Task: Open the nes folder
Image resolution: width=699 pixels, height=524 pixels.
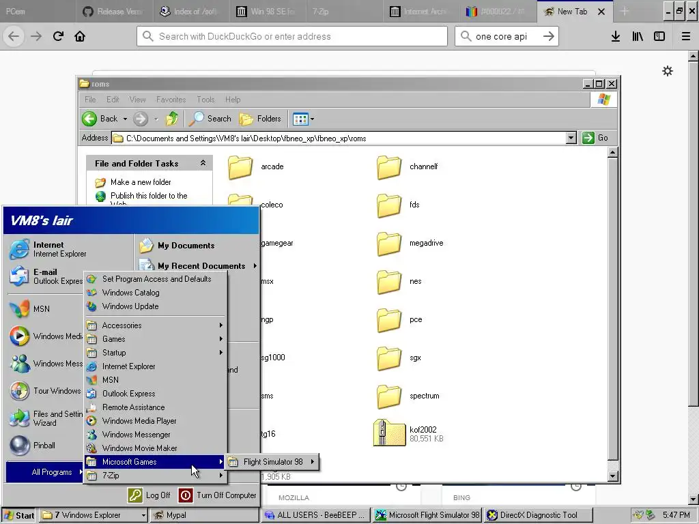Action: [399, 282]
